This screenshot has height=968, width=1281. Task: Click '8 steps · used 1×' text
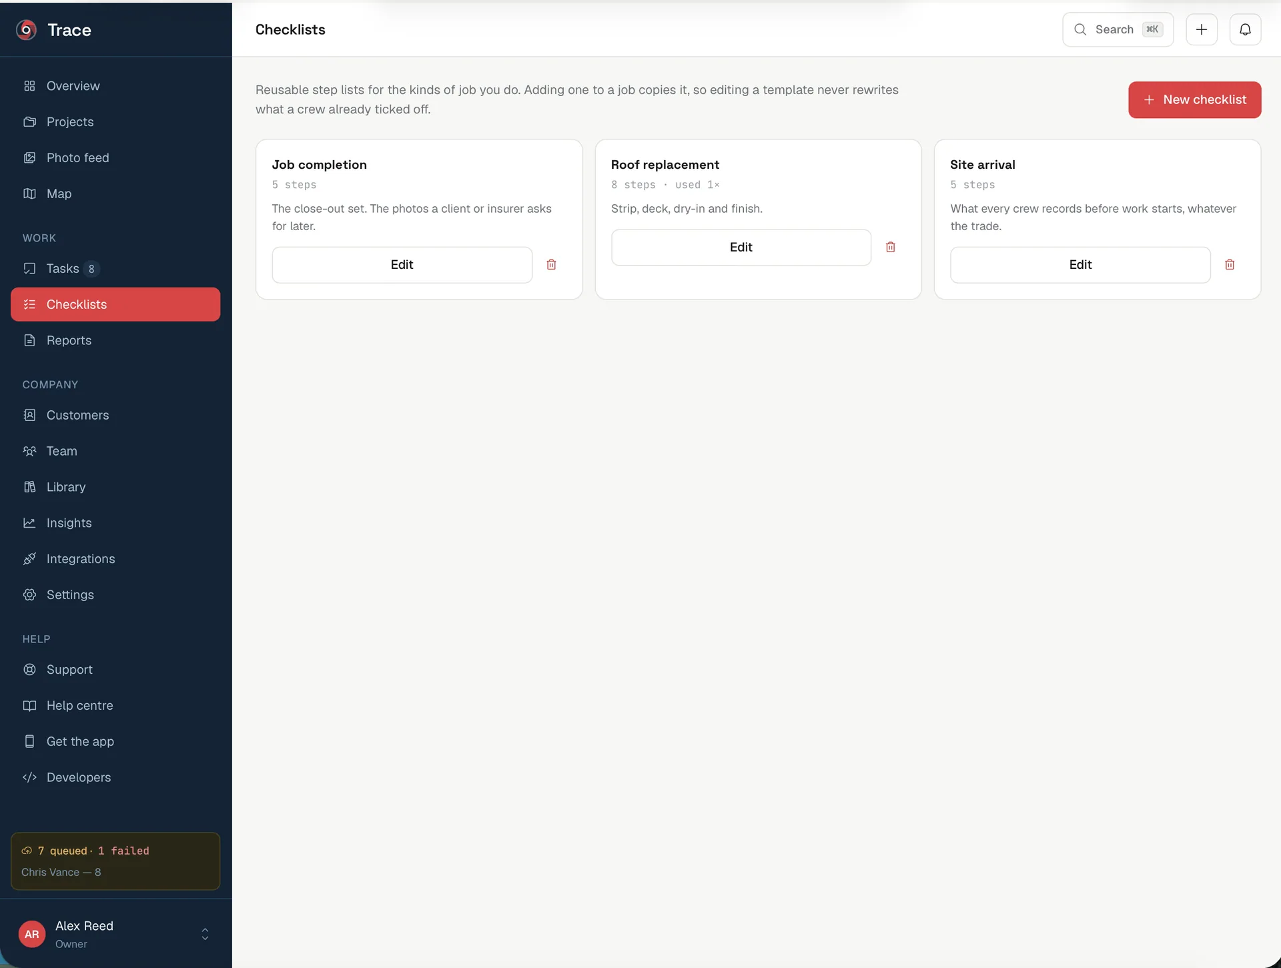[665, 185]
